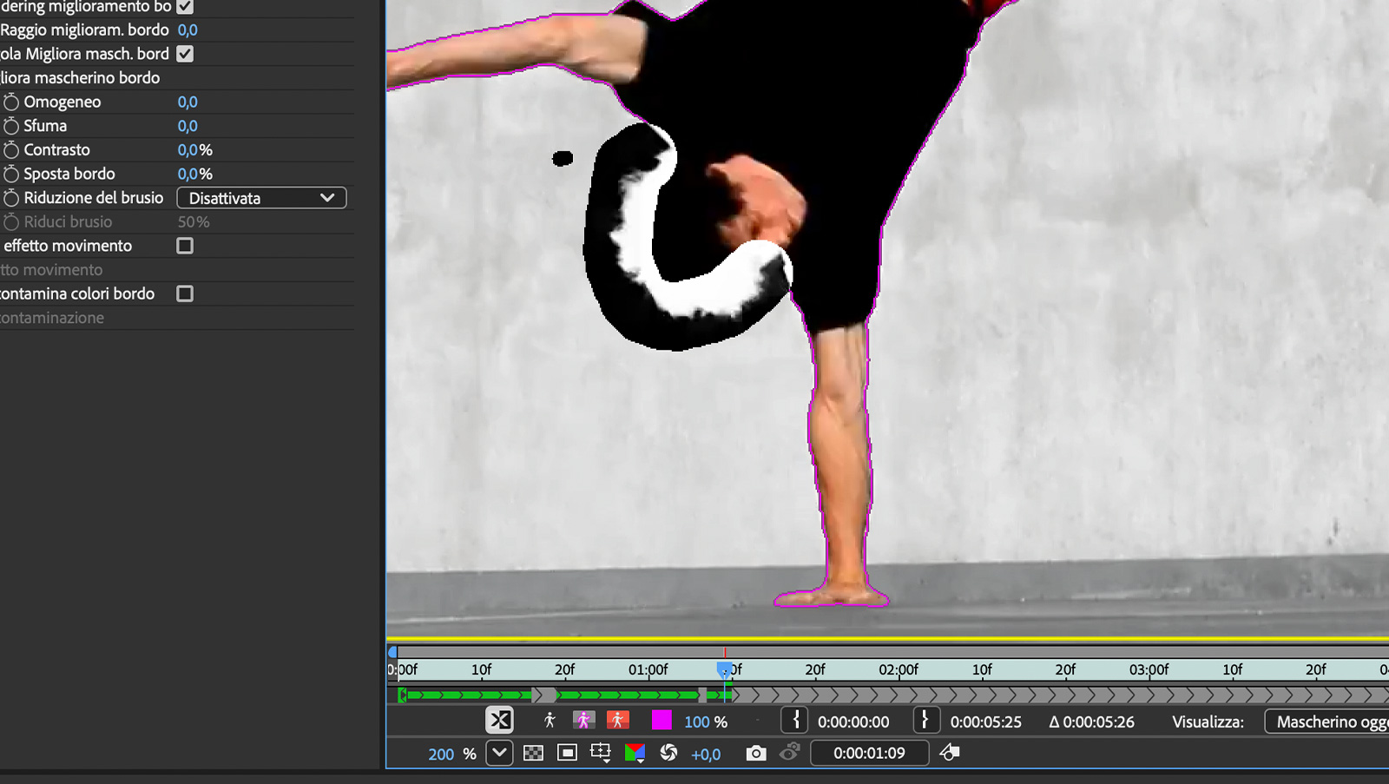
Task: Uncheck the rendering miglioramento bordo checkbox
Action: (x=185, y=7)
